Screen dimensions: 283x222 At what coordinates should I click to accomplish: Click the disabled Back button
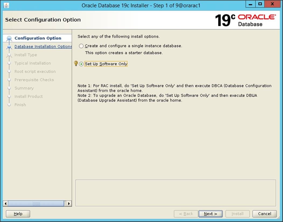point(186,214)
